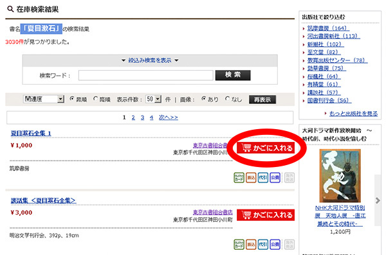Click the 公費 public funds icon for first book
Viewport: 386px width, 255px height.
pos(275,177)
